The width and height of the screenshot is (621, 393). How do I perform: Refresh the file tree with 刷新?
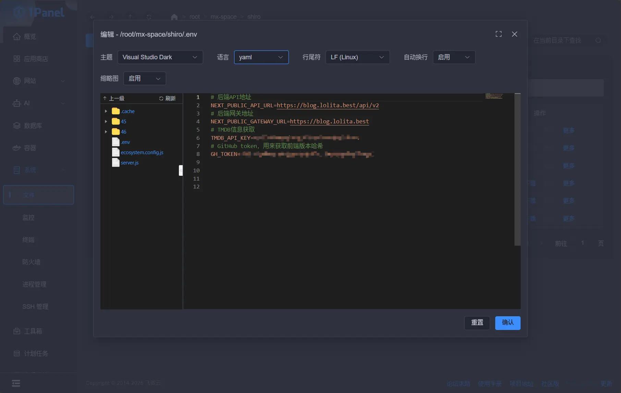(x=167, y=98)
